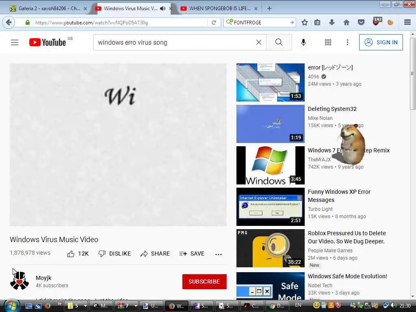Click the FONTFROGE browser search box
416x312 pixels.
click(260, 23)
